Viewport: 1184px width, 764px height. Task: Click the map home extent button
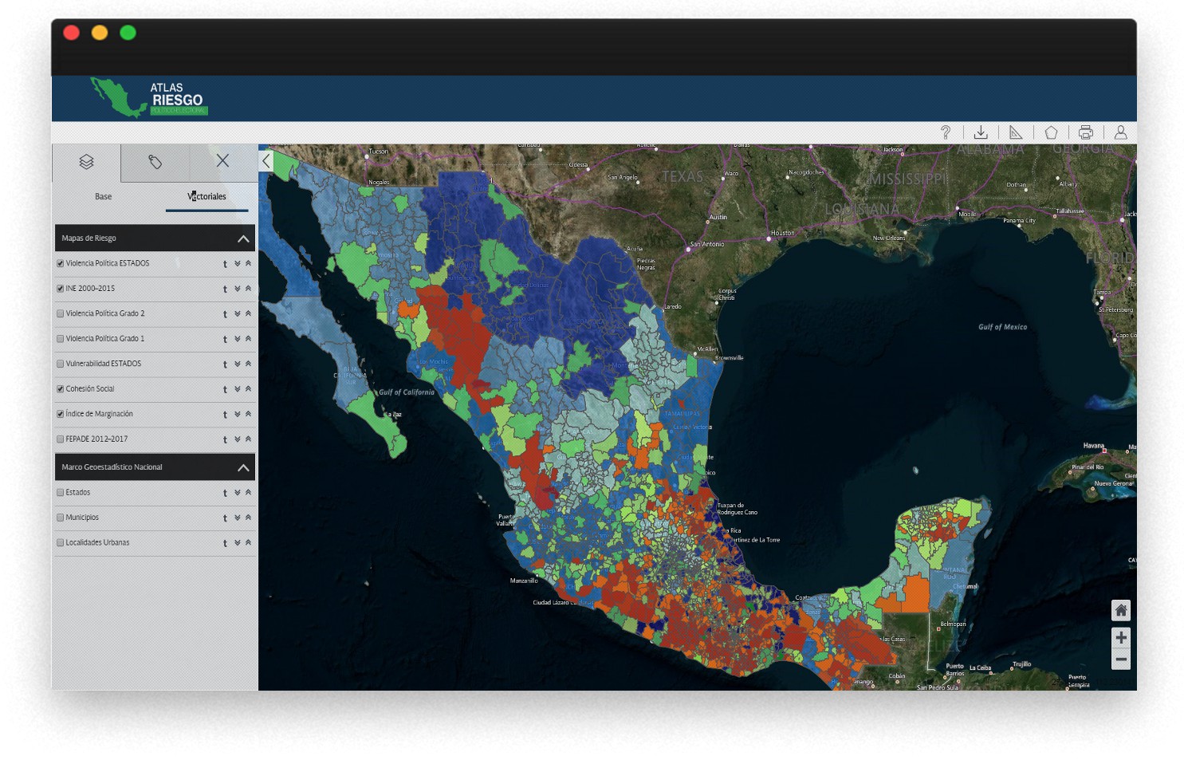click(x=1120, y=610)
